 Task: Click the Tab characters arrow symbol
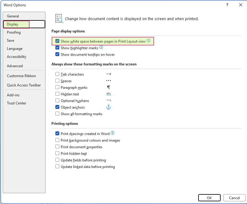coord(109,74)
